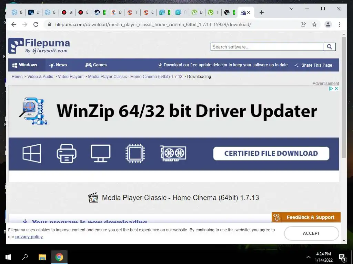
Task: Click the address bar URL
Action: (x=153, y=24)
